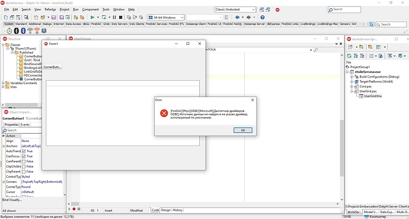Select the timer component palette icon
Image resolution: width=409 pixels, height=219 pixels.
point(9,31)
